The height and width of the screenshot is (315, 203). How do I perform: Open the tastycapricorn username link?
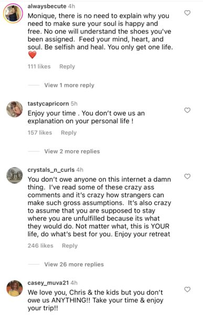[48, 103]
